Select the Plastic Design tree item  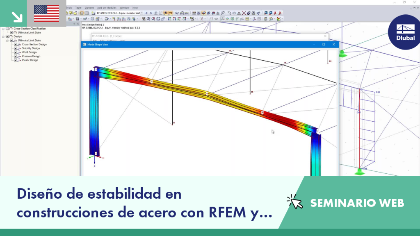coord(30,60)
